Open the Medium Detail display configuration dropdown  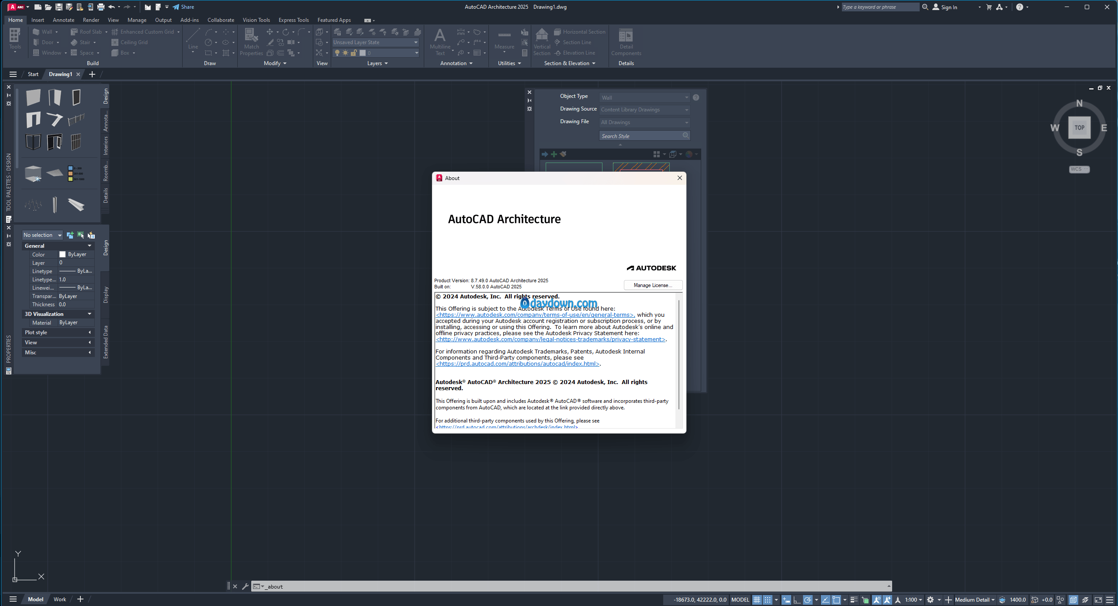point(974,599)
